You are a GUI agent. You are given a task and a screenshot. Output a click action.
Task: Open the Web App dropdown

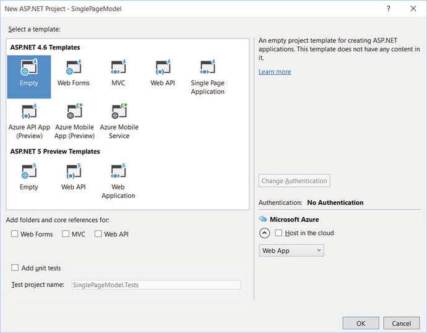291,251
